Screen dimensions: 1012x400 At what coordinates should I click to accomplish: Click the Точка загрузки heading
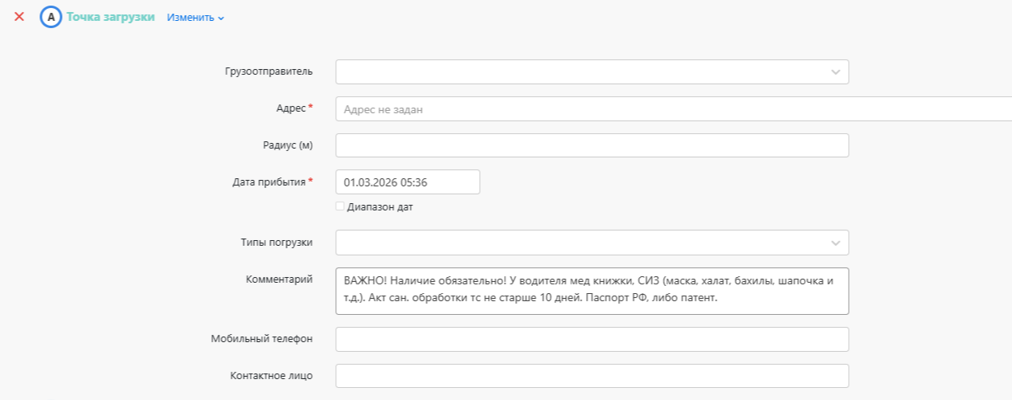pos(110,17)
